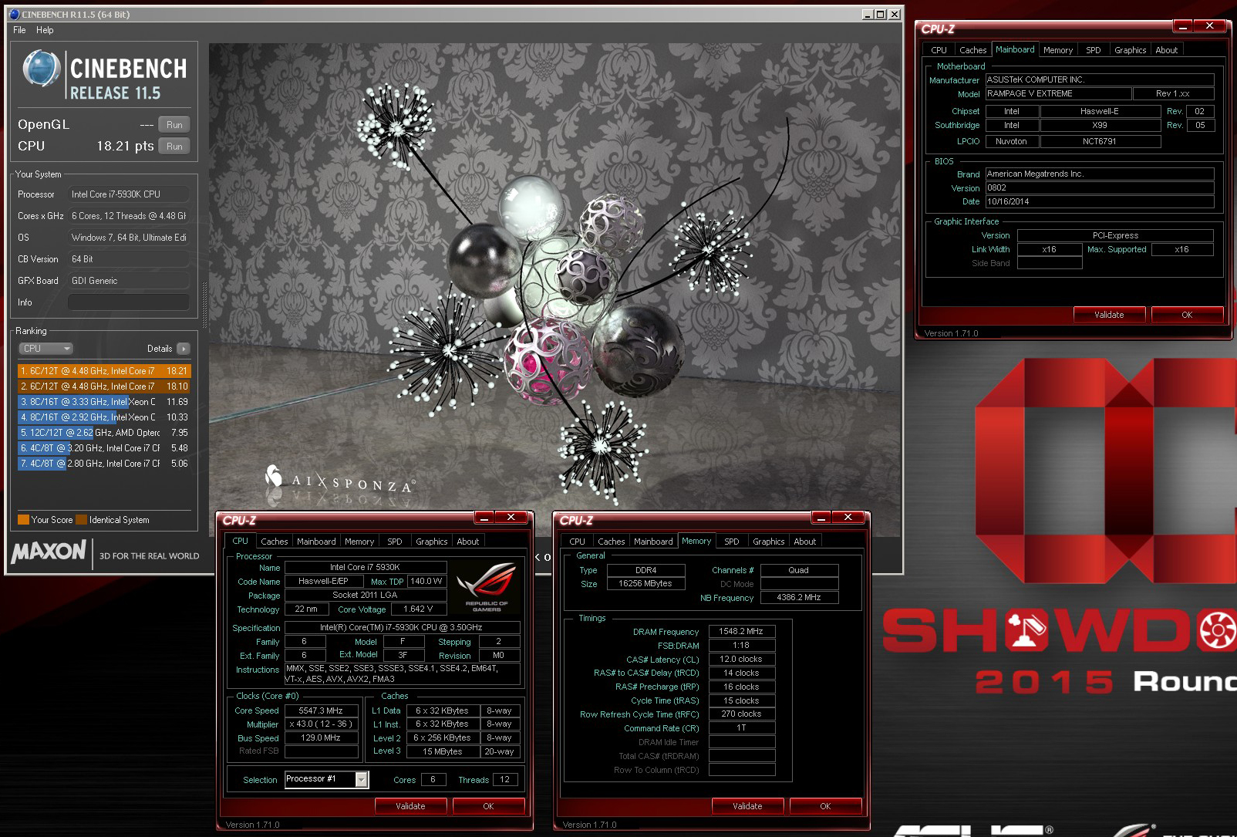Open the Help menu in Cinebench
Viewport: 1237px width, 837px height.
(45, 30)
